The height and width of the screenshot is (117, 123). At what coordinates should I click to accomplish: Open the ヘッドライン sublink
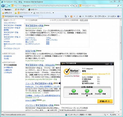[30, 38]
